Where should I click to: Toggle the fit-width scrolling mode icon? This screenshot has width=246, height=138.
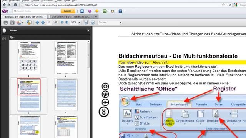tap(86, 22)
